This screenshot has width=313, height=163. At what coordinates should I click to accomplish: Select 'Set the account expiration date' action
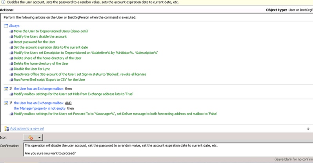51,47
